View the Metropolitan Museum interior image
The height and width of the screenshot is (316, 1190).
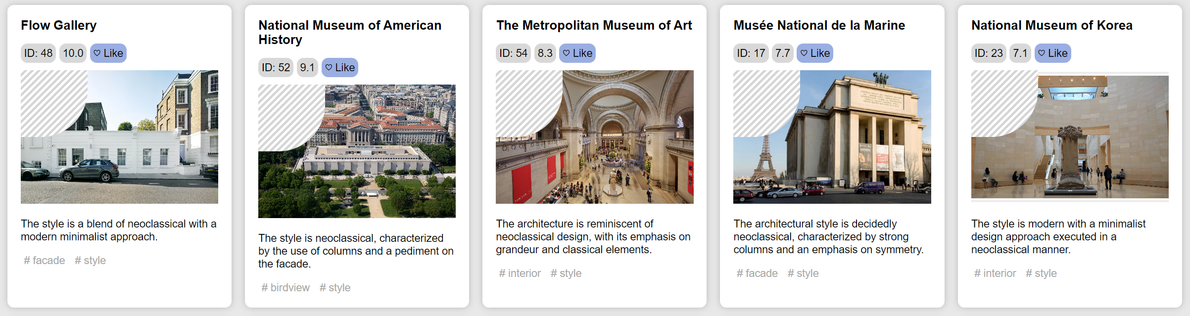click(x=594, y=137)
